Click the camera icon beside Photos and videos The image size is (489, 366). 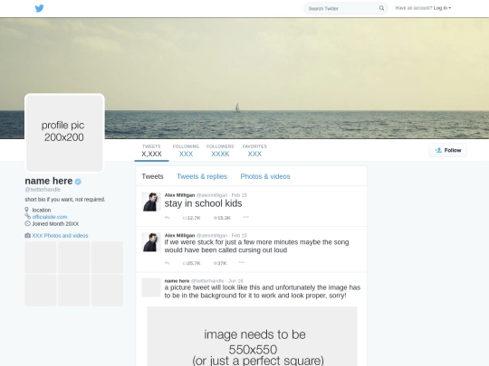[28, 236]
